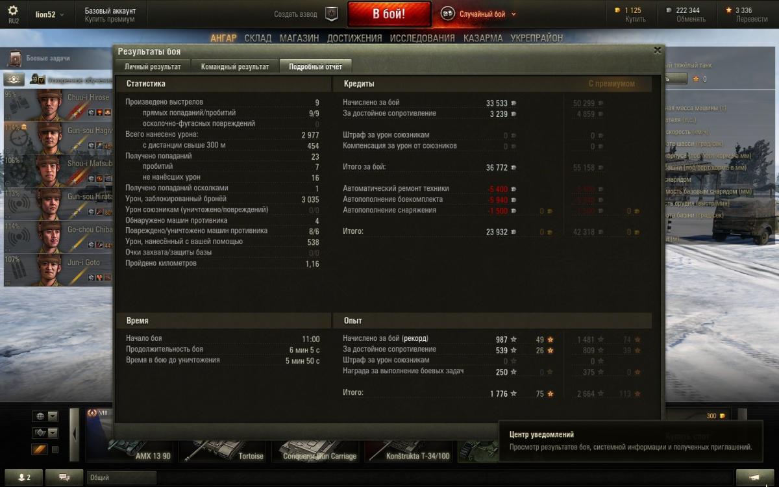
Task: Switch to the Командный результат tab
Action: pyautogui.click(x=235, y=66)
